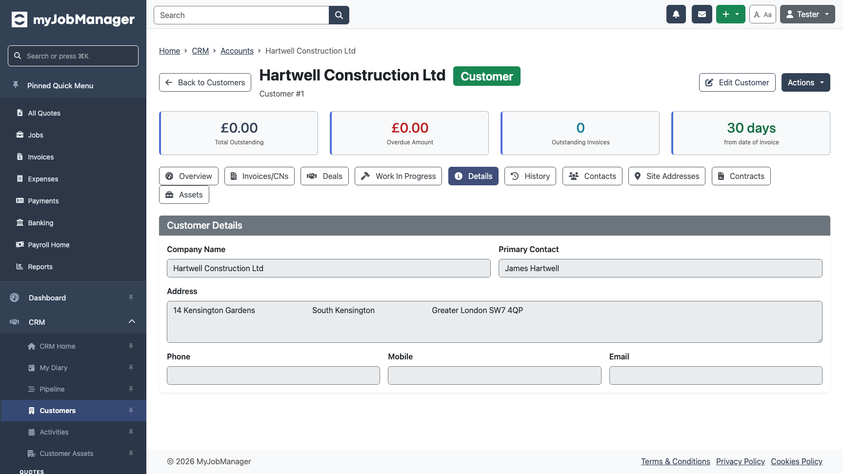Toggle pin for Pipeline
This screenshot has width=843, height=474.
click(x=131, y=389)
